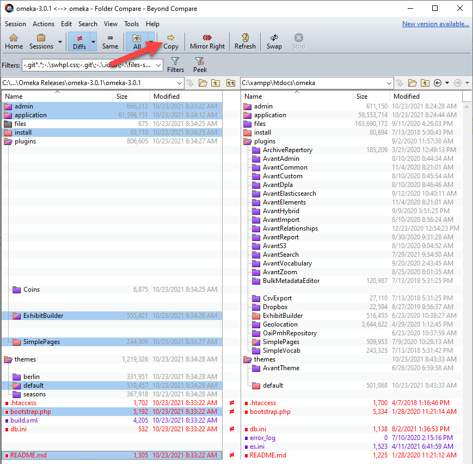
Task: Expand the file Filters combo box
Action: click(158, 65)
